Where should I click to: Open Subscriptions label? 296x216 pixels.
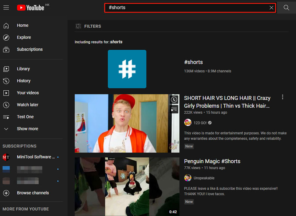point(30,49)
